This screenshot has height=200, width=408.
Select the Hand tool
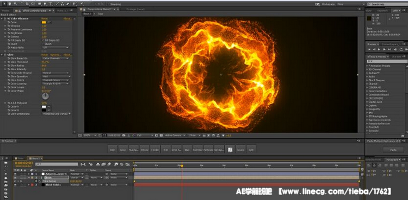10,4
